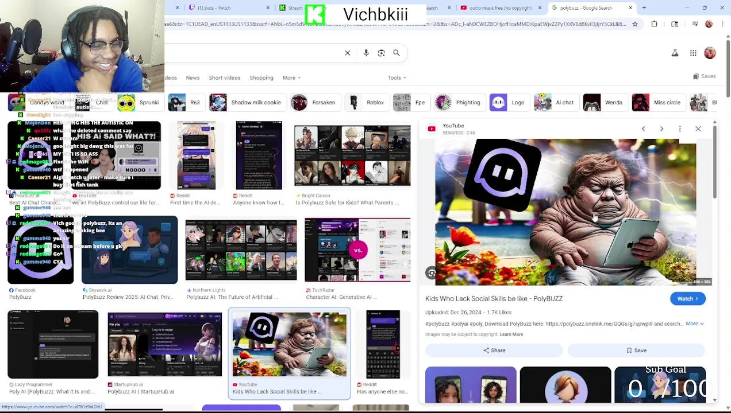The height and width of the screenshot is (413, 731).
Task: Filter images by Forsaken chip
Action: [x=315, y=103]
